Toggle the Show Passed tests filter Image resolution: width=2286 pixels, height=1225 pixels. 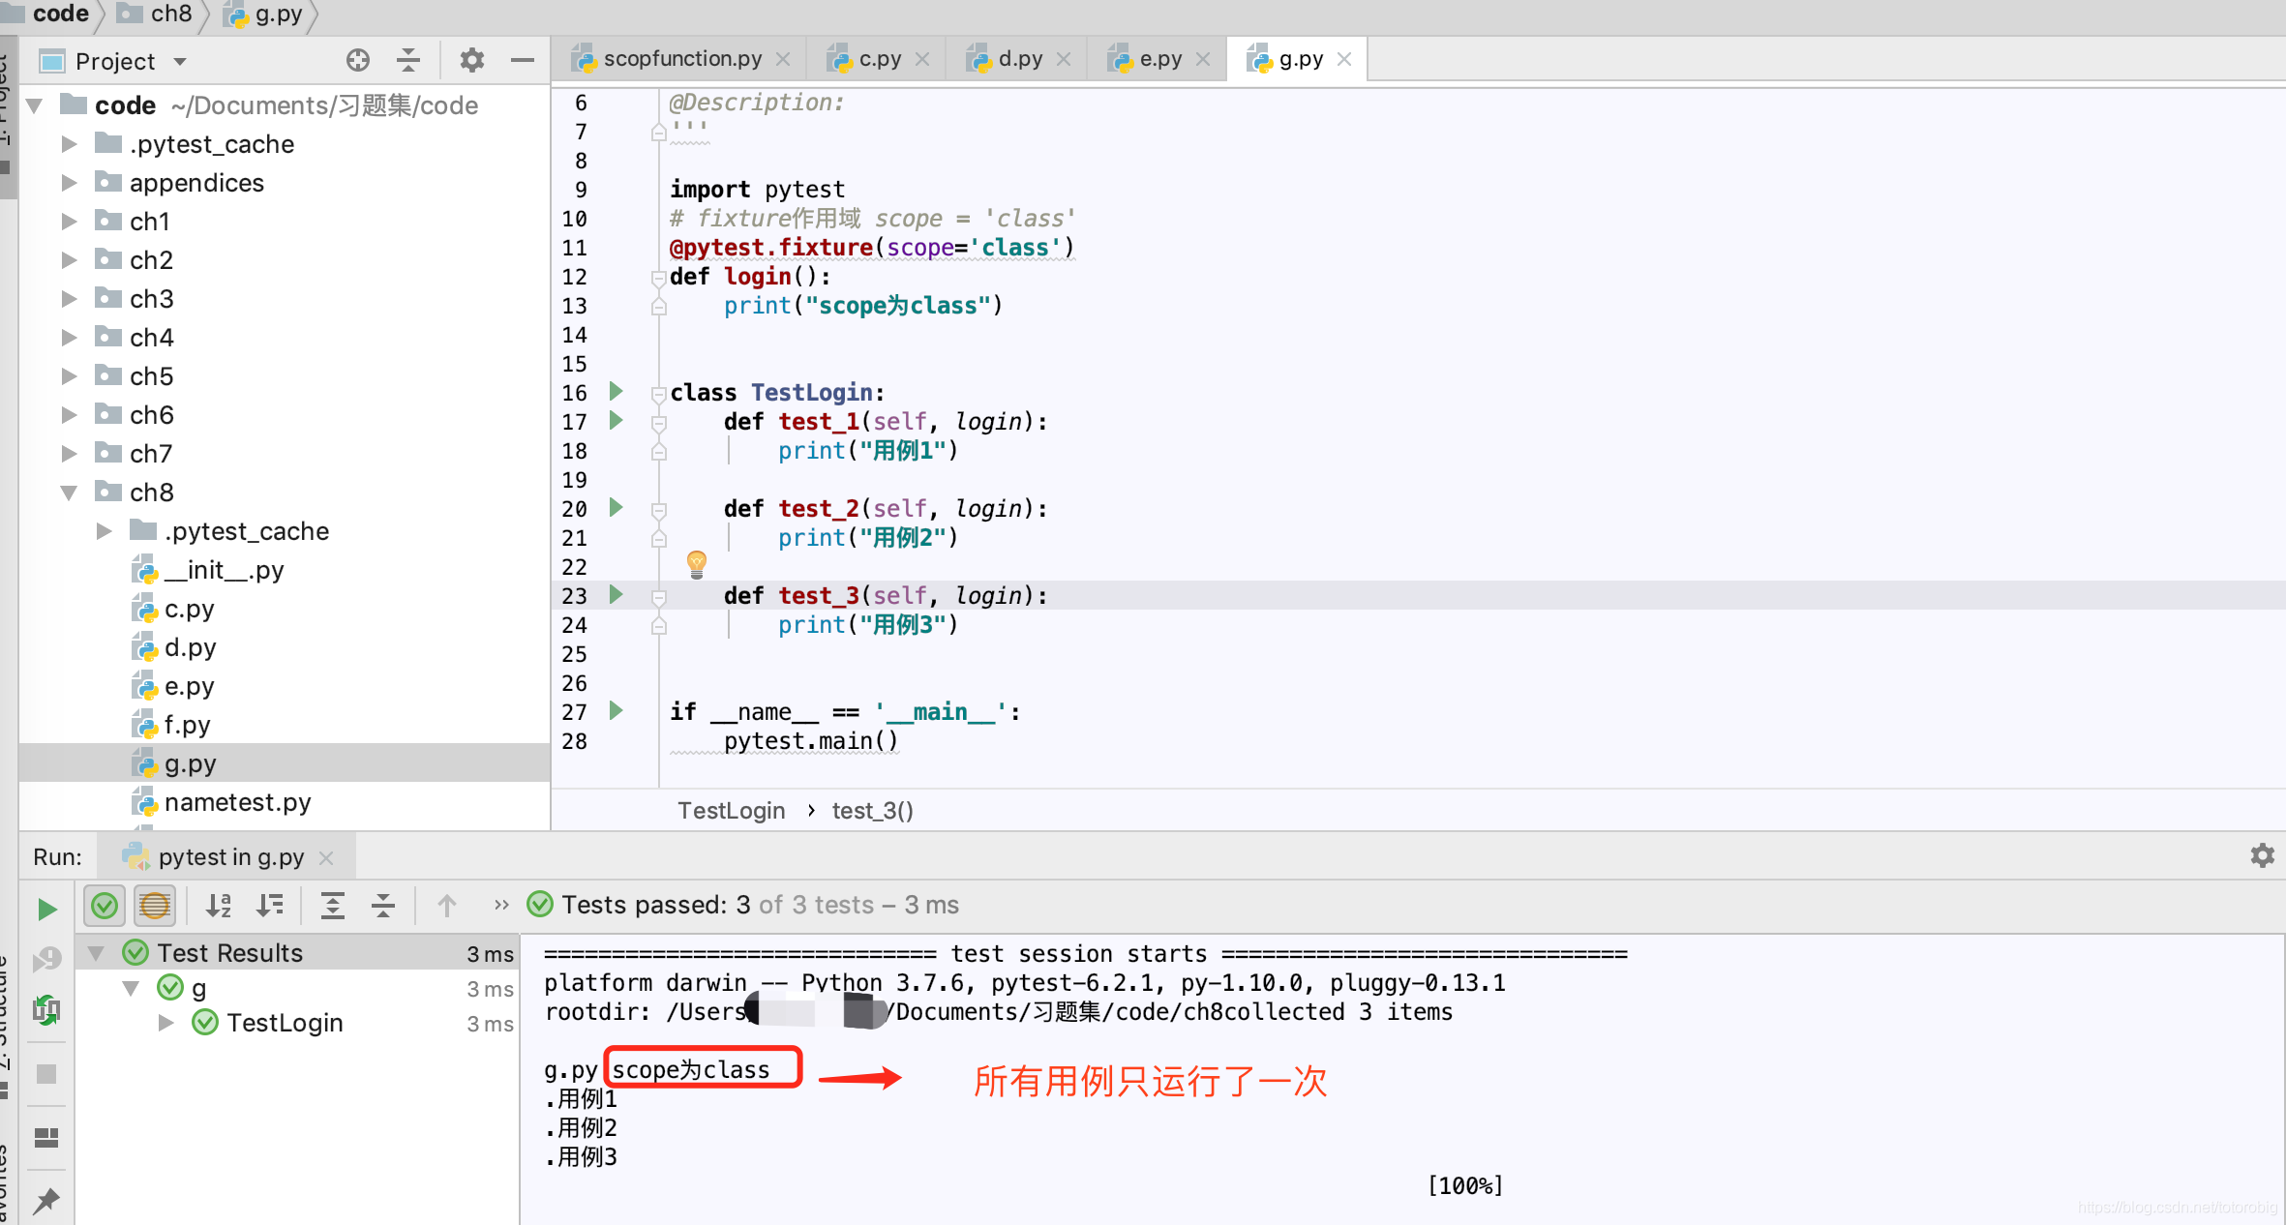pos(105,905)
